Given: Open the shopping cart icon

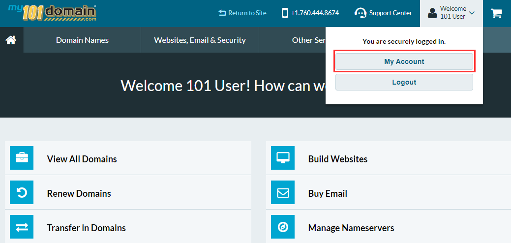Looking at the screenshot, I should [x=496, y=13].
